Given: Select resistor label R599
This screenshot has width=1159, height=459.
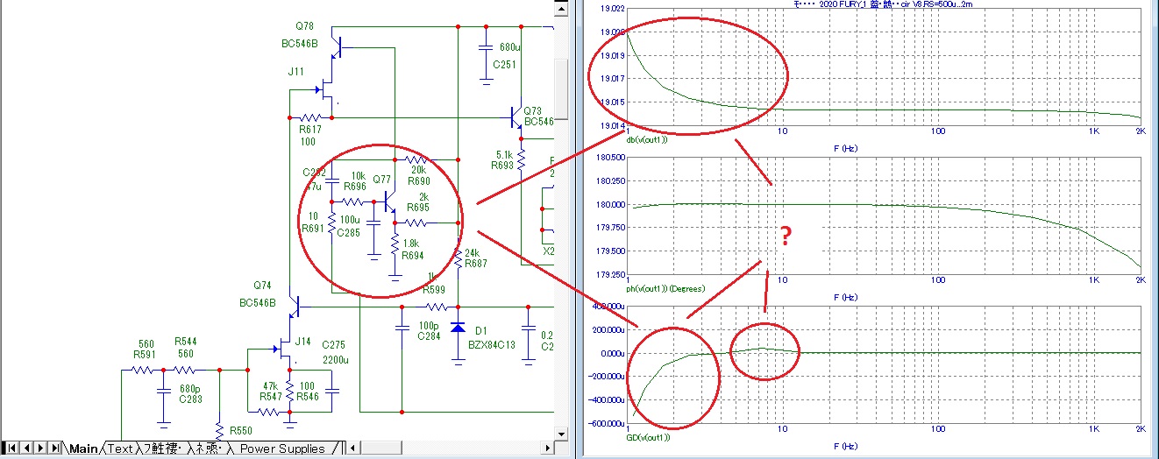Looking at the screenshot, I should (x=435, y=288).
